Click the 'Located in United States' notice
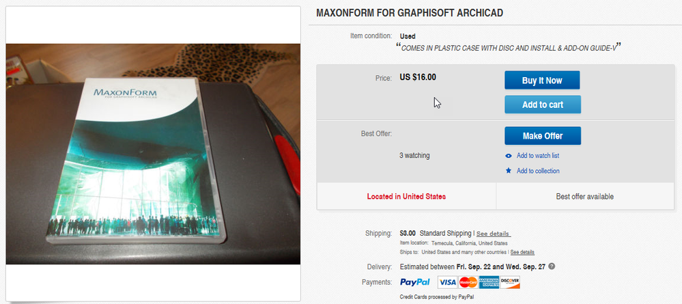682x304 pixels. [x=406, y=197]
